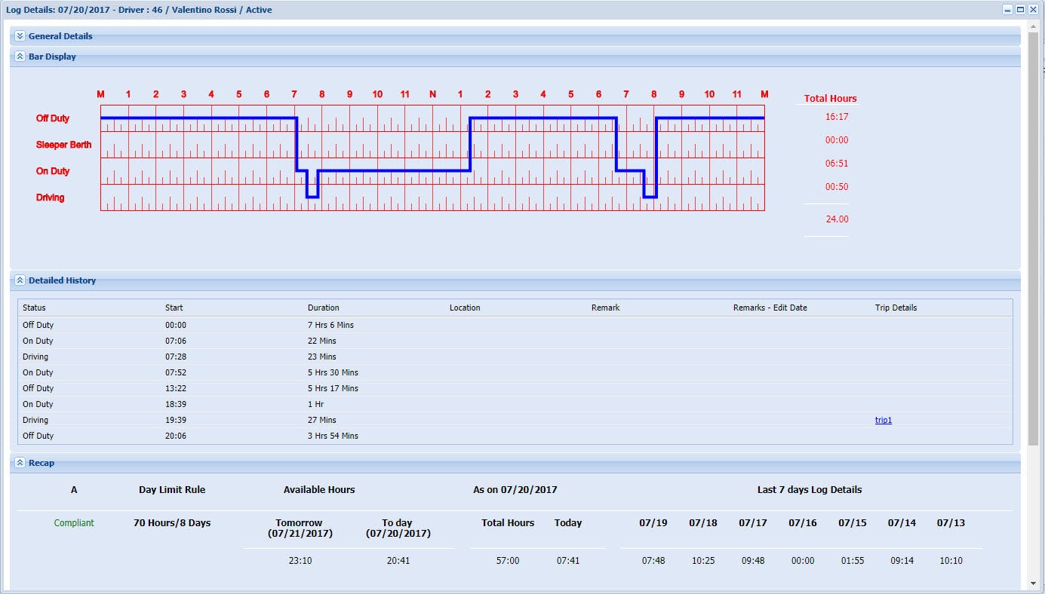
Task: Collapse the Recap section chevron icon
Action: [20, 462]
